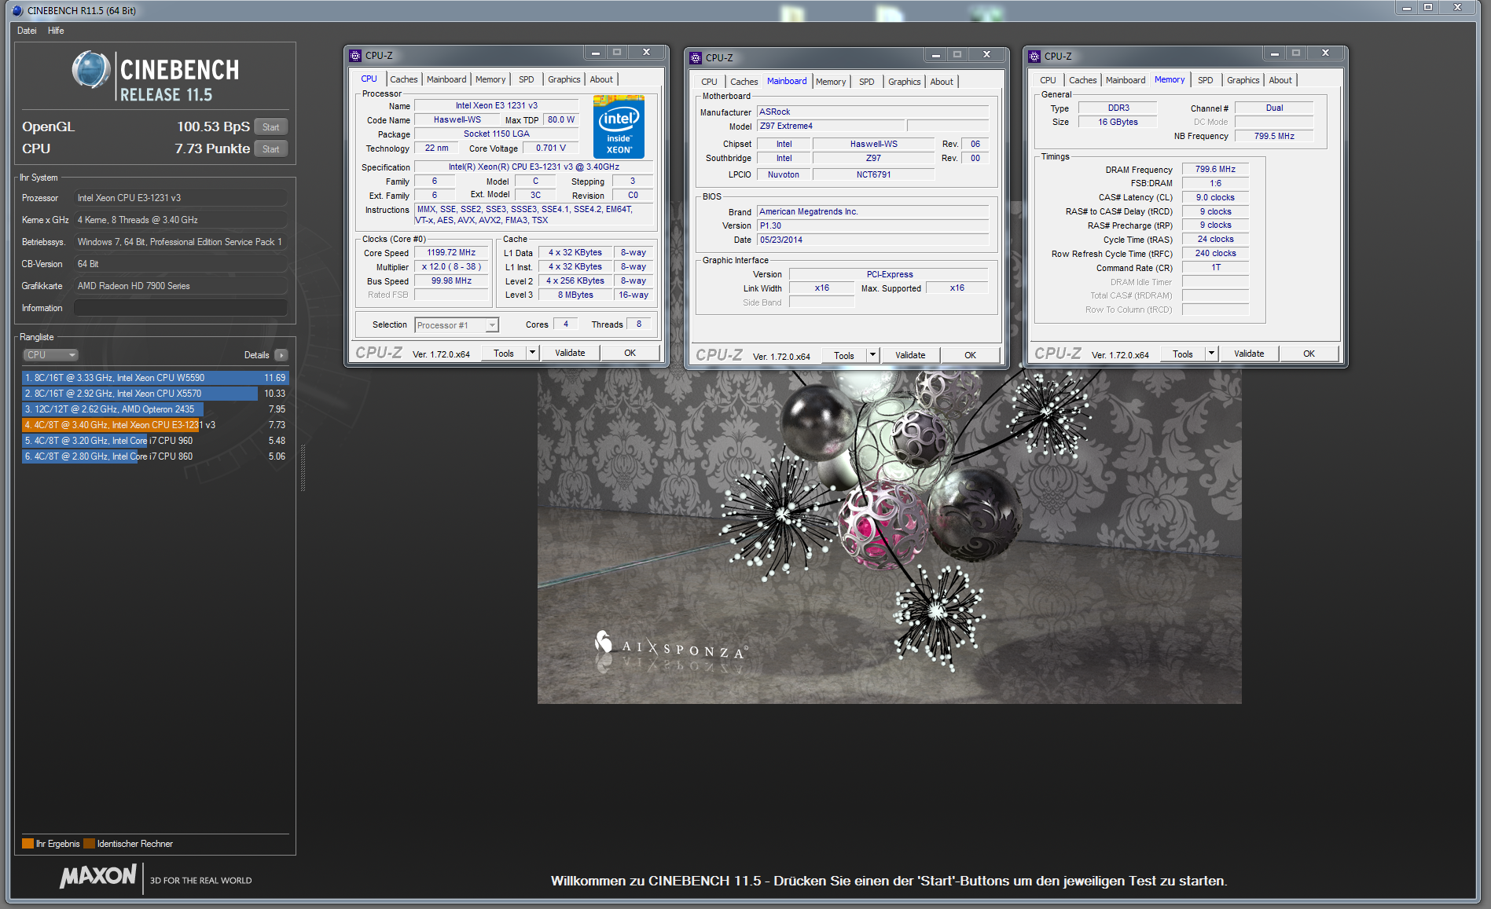Click the Core Speed value 1199.72 MHz
The width and height of the screenshot is (1491, 909).
[x=451, y=253]
